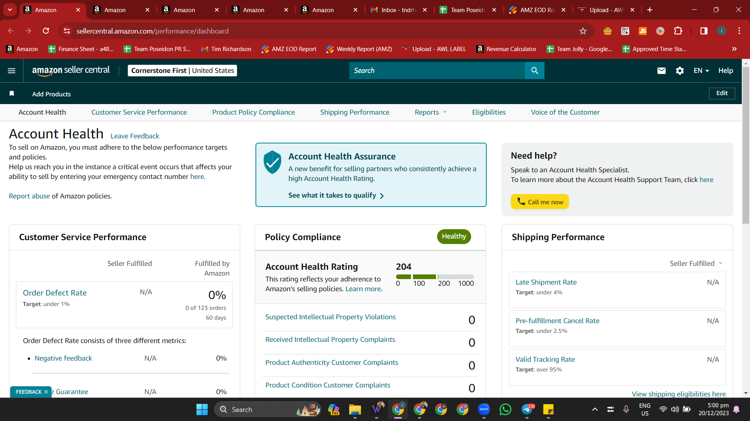Open the Weekly Report (AMZ) bookmark

(359, 49)
